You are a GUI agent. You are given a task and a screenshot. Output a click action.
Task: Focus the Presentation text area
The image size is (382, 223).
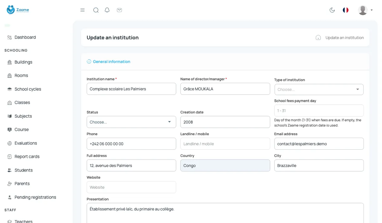225,213
